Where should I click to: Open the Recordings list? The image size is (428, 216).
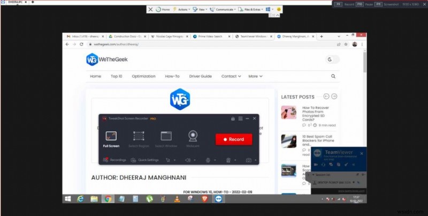(x=114, y=159)
